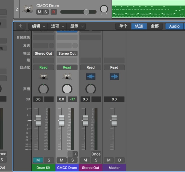The width and height of the screenshot is (185, 172).
Task: Open the 显示 menu in the mixer
Action: tap(76, 26)
